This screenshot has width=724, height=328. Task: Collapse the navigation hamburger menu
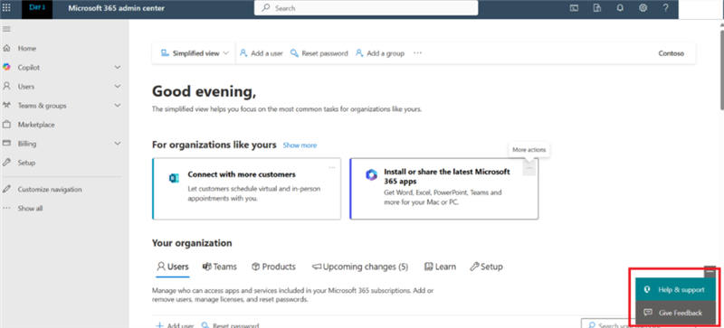click(6, 29)
